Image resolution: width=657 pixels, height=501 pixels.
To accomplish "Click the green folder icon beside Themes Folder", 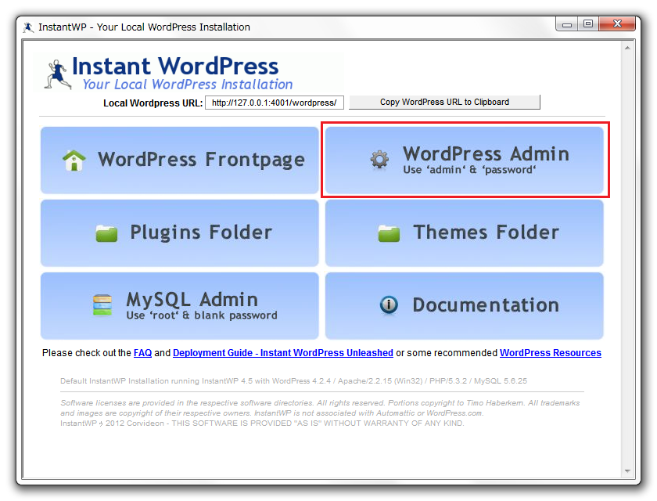I will [389, 233].
